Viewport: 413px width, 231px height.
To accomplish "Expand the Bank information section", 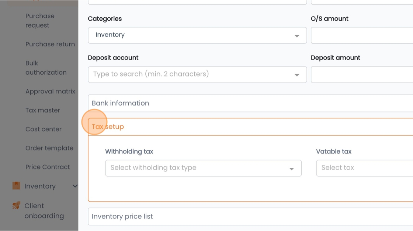I will click(250, 103).
